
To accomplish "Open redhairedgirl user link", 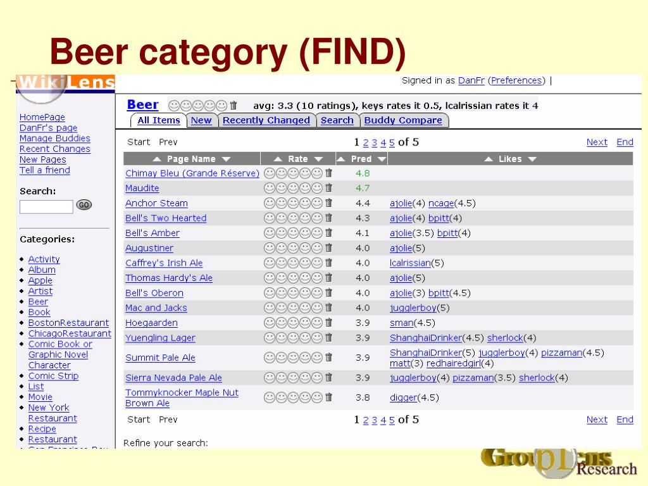I will (x=454, y=364).
